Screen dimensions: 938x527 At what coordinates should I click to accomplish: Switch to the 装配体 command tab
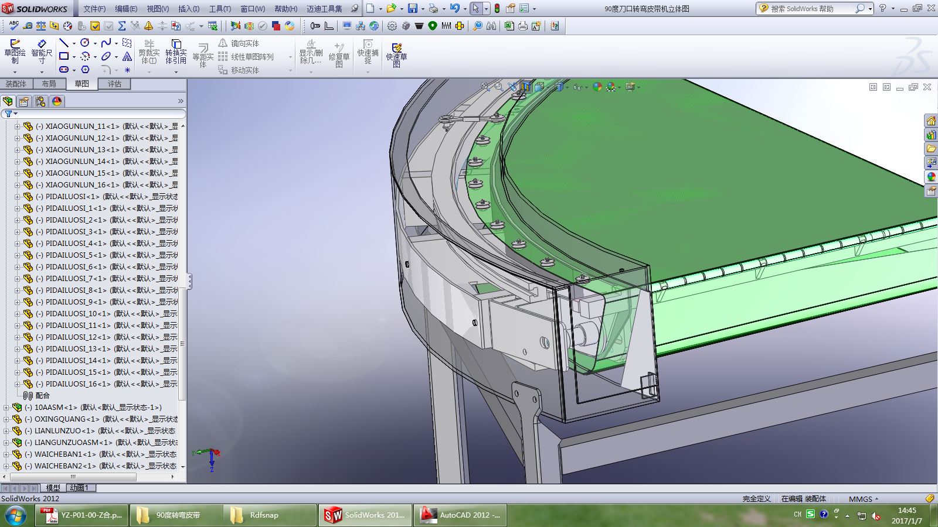[x=16, y=84]
